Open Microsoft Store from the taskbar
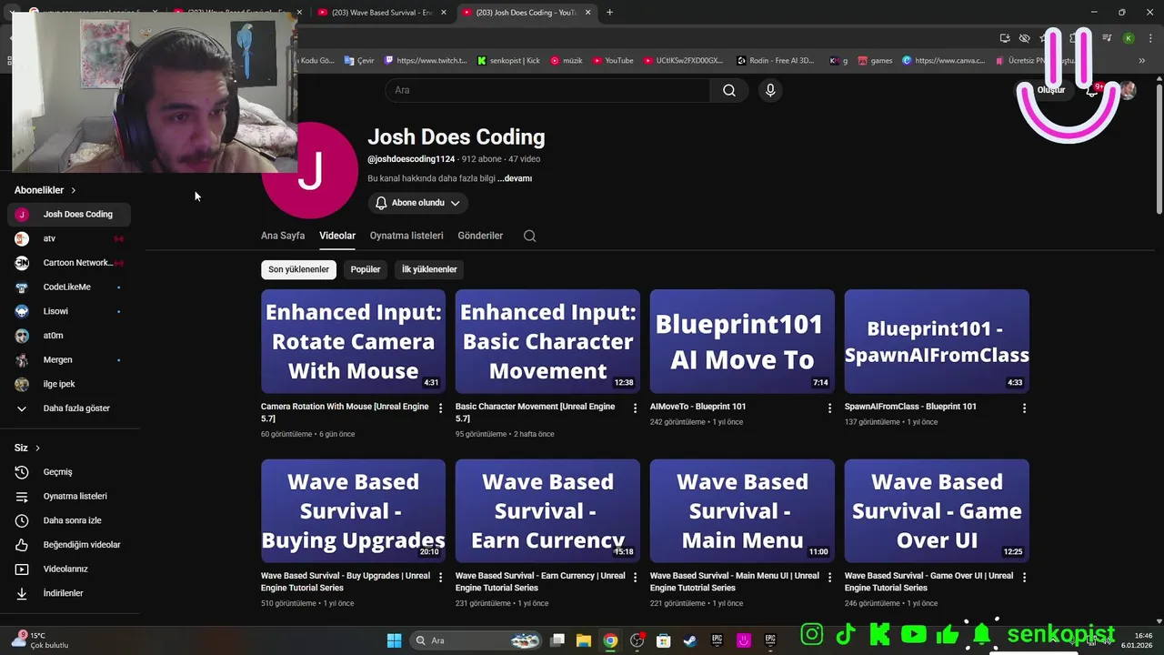 (664, 640)
